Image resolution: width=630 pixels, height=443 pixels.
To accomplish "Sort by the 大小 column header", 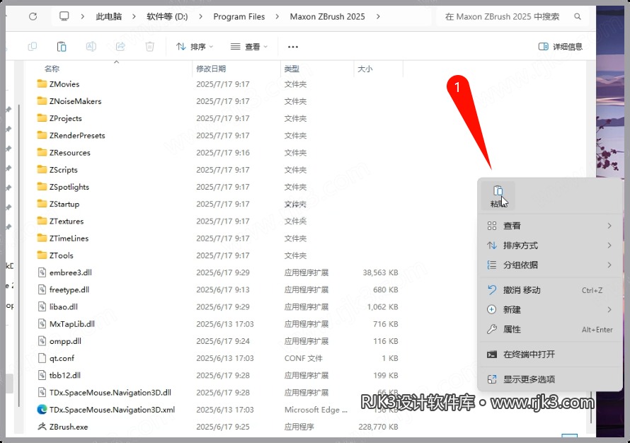I will coord(365,69).
